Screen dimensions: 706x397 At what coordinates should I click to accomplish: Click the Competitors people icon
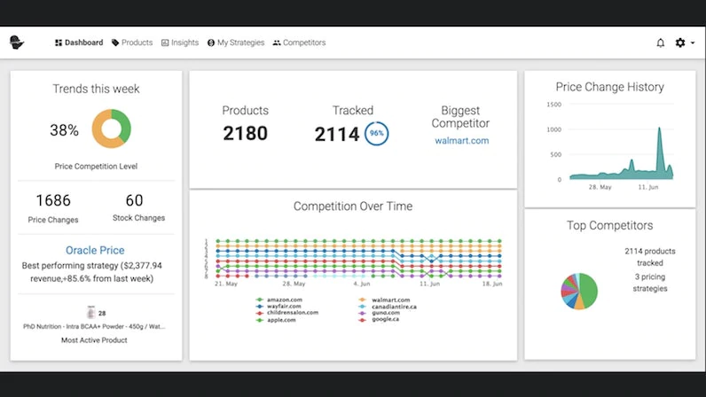coord(277,43)
